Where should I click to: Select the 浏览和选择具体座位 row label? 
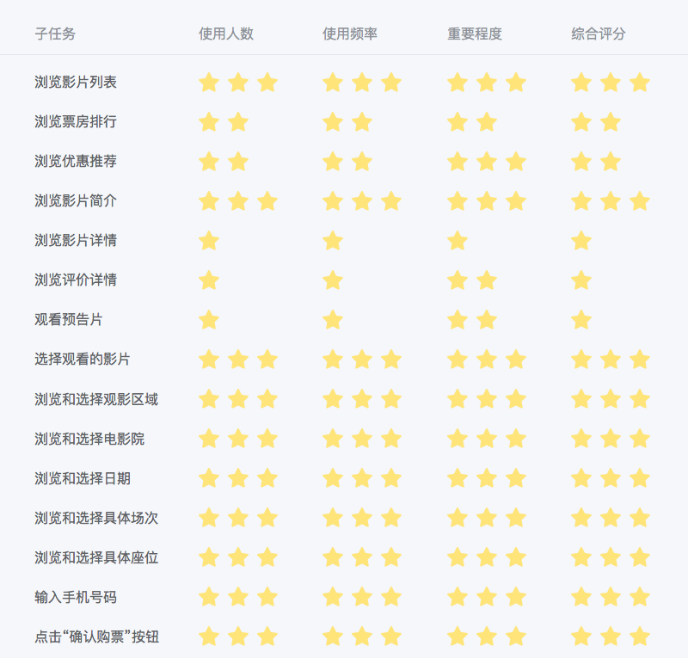tap(96, 557)
